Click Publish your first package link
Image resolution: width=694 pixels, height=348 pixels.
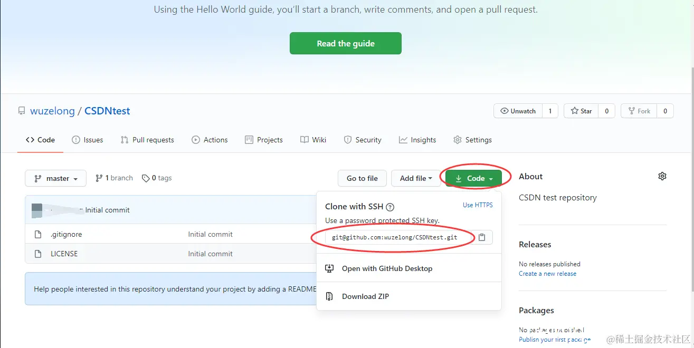555,340
